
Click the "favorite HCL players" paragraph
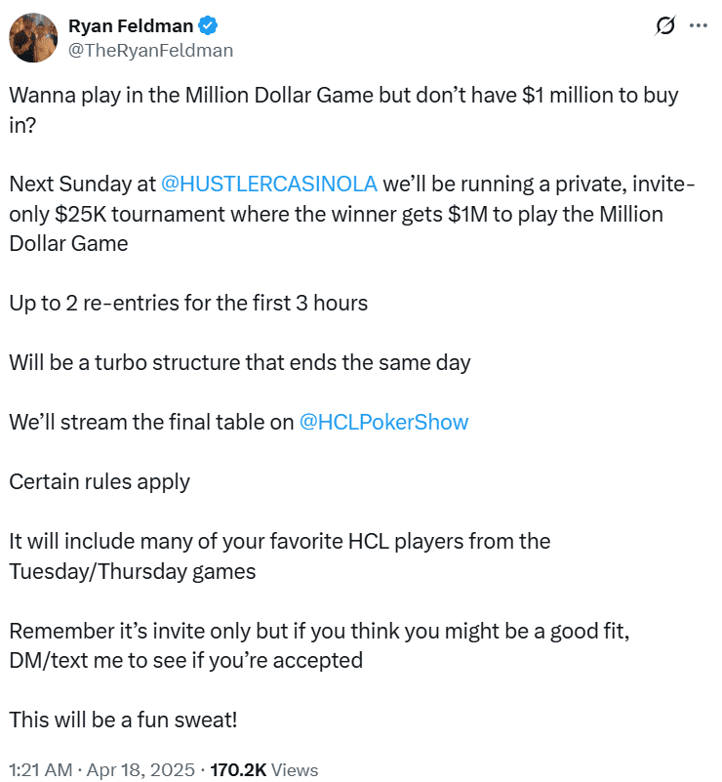(279, 541)
